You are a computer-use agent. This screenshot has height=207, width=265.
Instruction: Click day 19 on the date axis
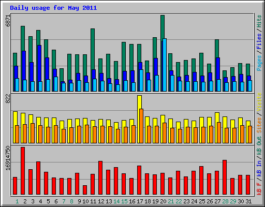[x=155, y=201]
